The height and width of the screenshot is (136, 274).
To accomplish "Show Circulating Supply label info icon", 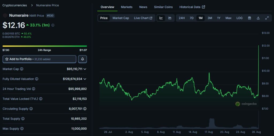I will pos(31,109).
